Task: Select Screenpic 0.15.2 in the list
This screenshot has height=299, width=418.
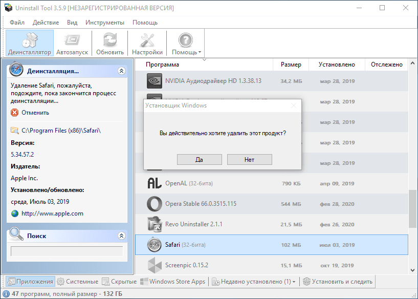Action: [x=272, y=265]
